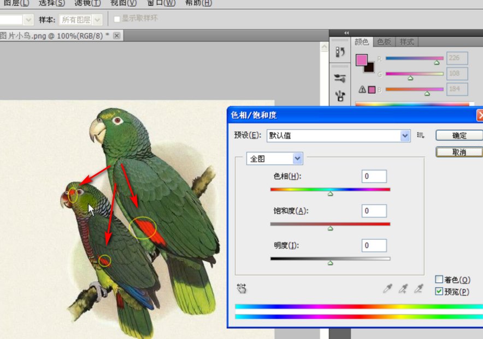Viewport: 483px width, 339px height.
Task: Toggle the 显示取样环 checkbox
Action: 116,19
